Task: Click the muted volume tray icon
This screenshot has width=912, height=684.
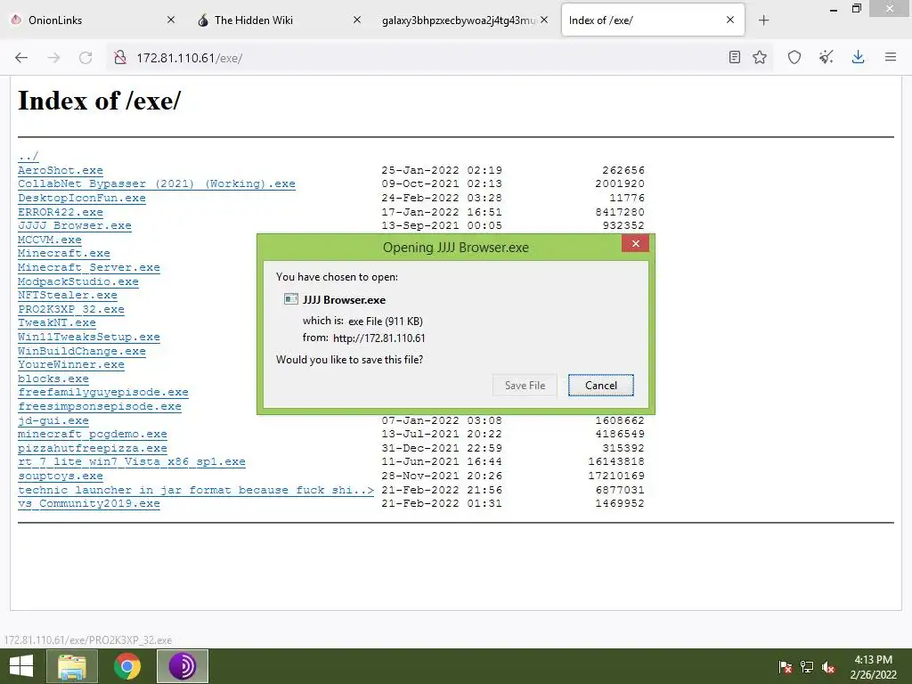Action: 828,667
